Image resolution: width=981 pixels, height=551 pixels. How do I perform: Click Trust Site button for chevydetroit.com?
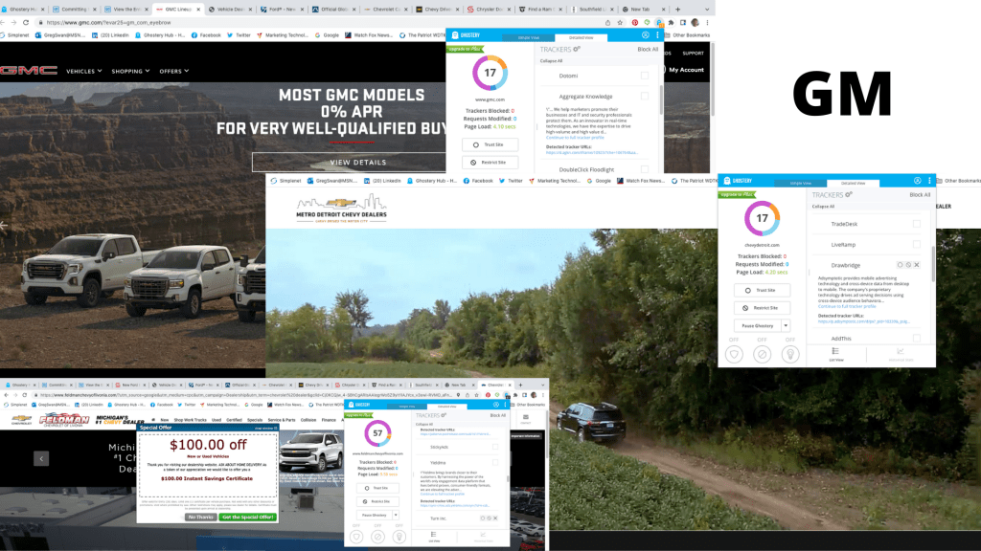coord(762,289)
